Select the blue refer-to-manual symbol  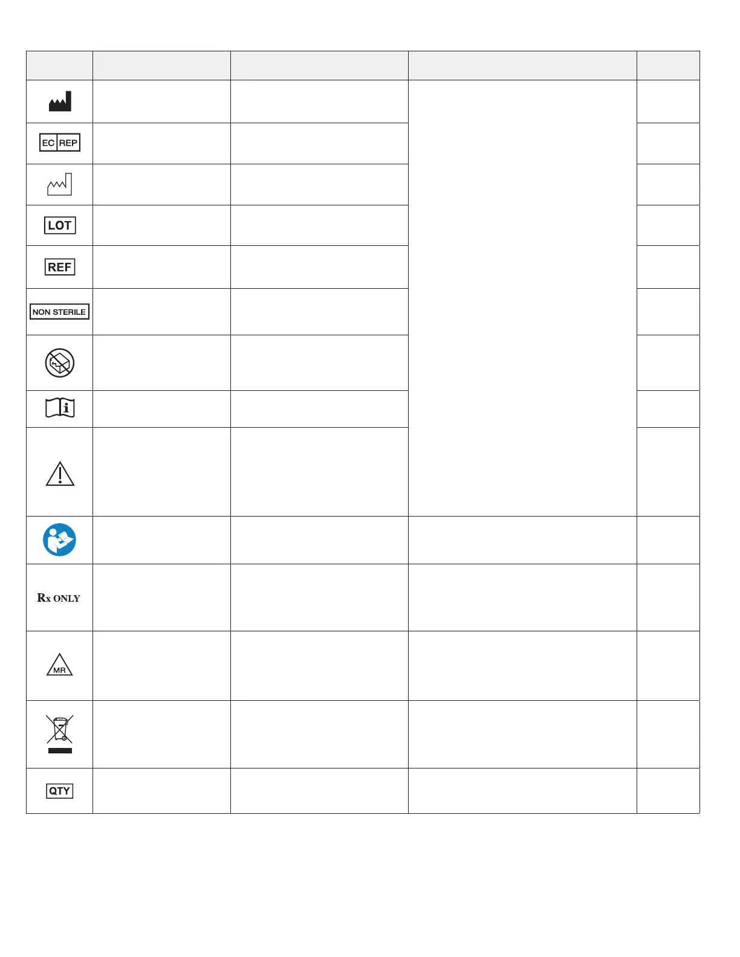[59, 540]
